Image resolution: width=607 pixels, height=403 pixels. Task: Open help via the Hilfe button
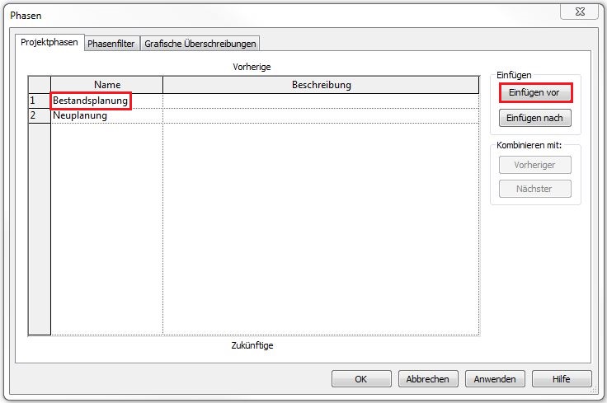pos(562,379)
